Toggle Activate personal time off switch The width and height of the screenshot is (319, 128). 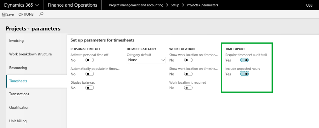[90, 60]
